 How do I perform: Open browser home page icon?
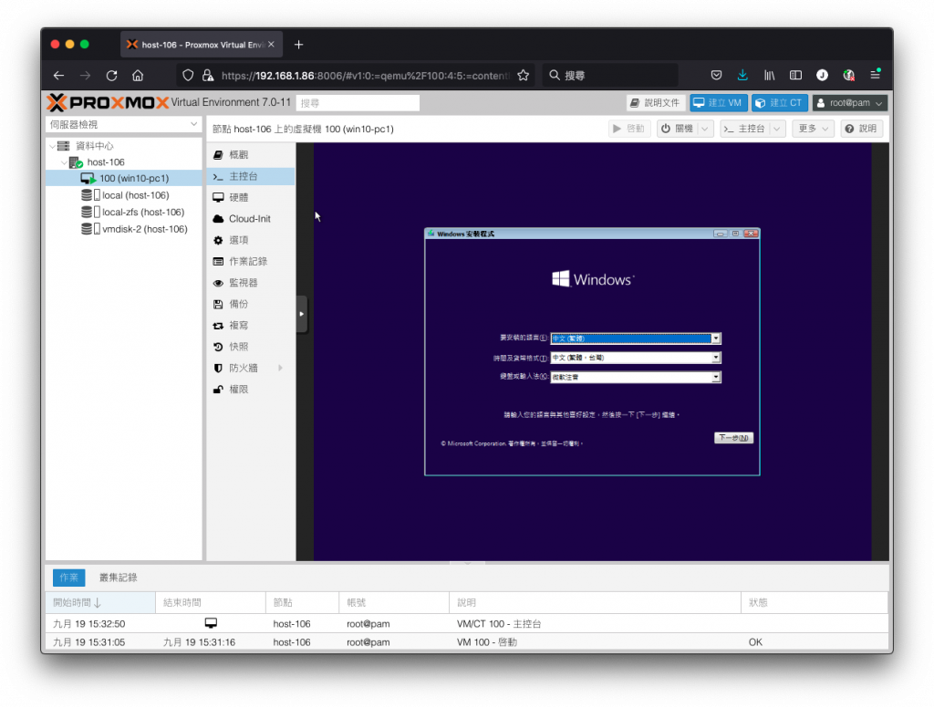(x=138, y=75)
